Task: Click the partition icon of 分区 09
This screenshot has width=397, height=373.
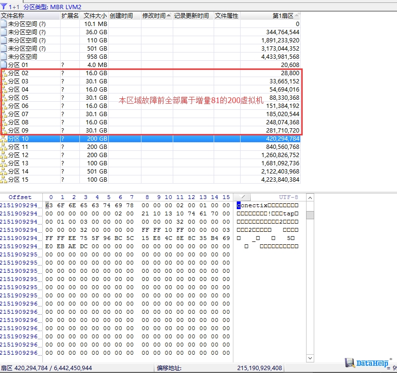Action: click(4, 131)
